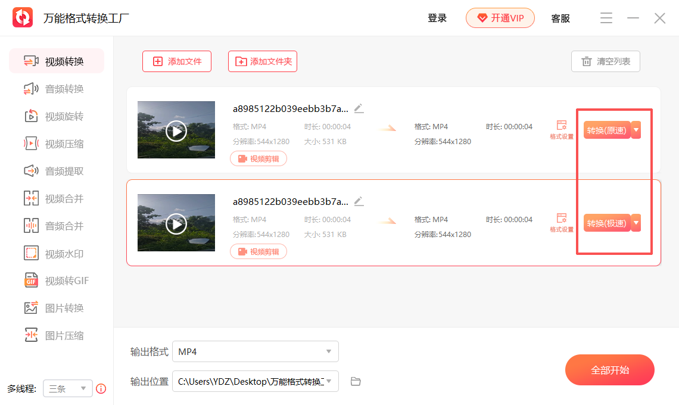
Task: Expand the first file's conversion speed dropdown
Action: point(635,129)
